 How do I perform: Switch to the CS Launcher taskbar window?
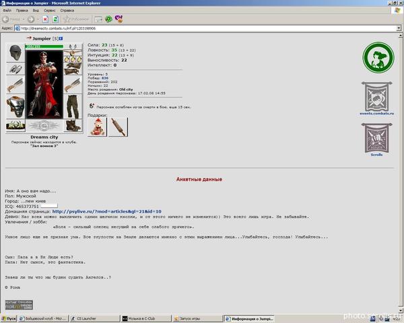click(x=94, y=318)
